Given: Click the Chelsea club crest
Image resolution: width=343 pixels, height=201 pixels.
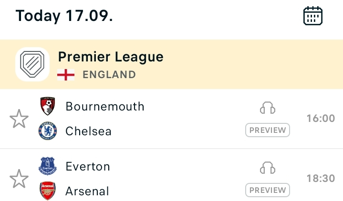Looking at the screenshot, I should pos(48,131).
